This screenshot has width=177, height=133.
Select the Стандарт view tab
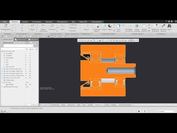point(113,105)
